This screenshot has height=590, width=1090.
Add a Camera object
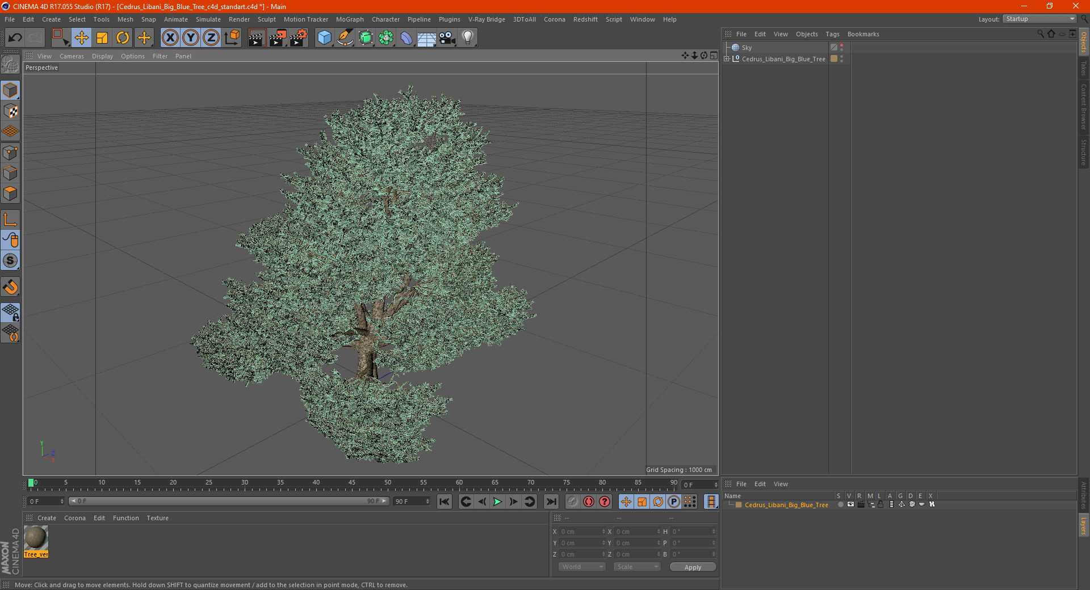pyautogui.click(x=447, y=38)
